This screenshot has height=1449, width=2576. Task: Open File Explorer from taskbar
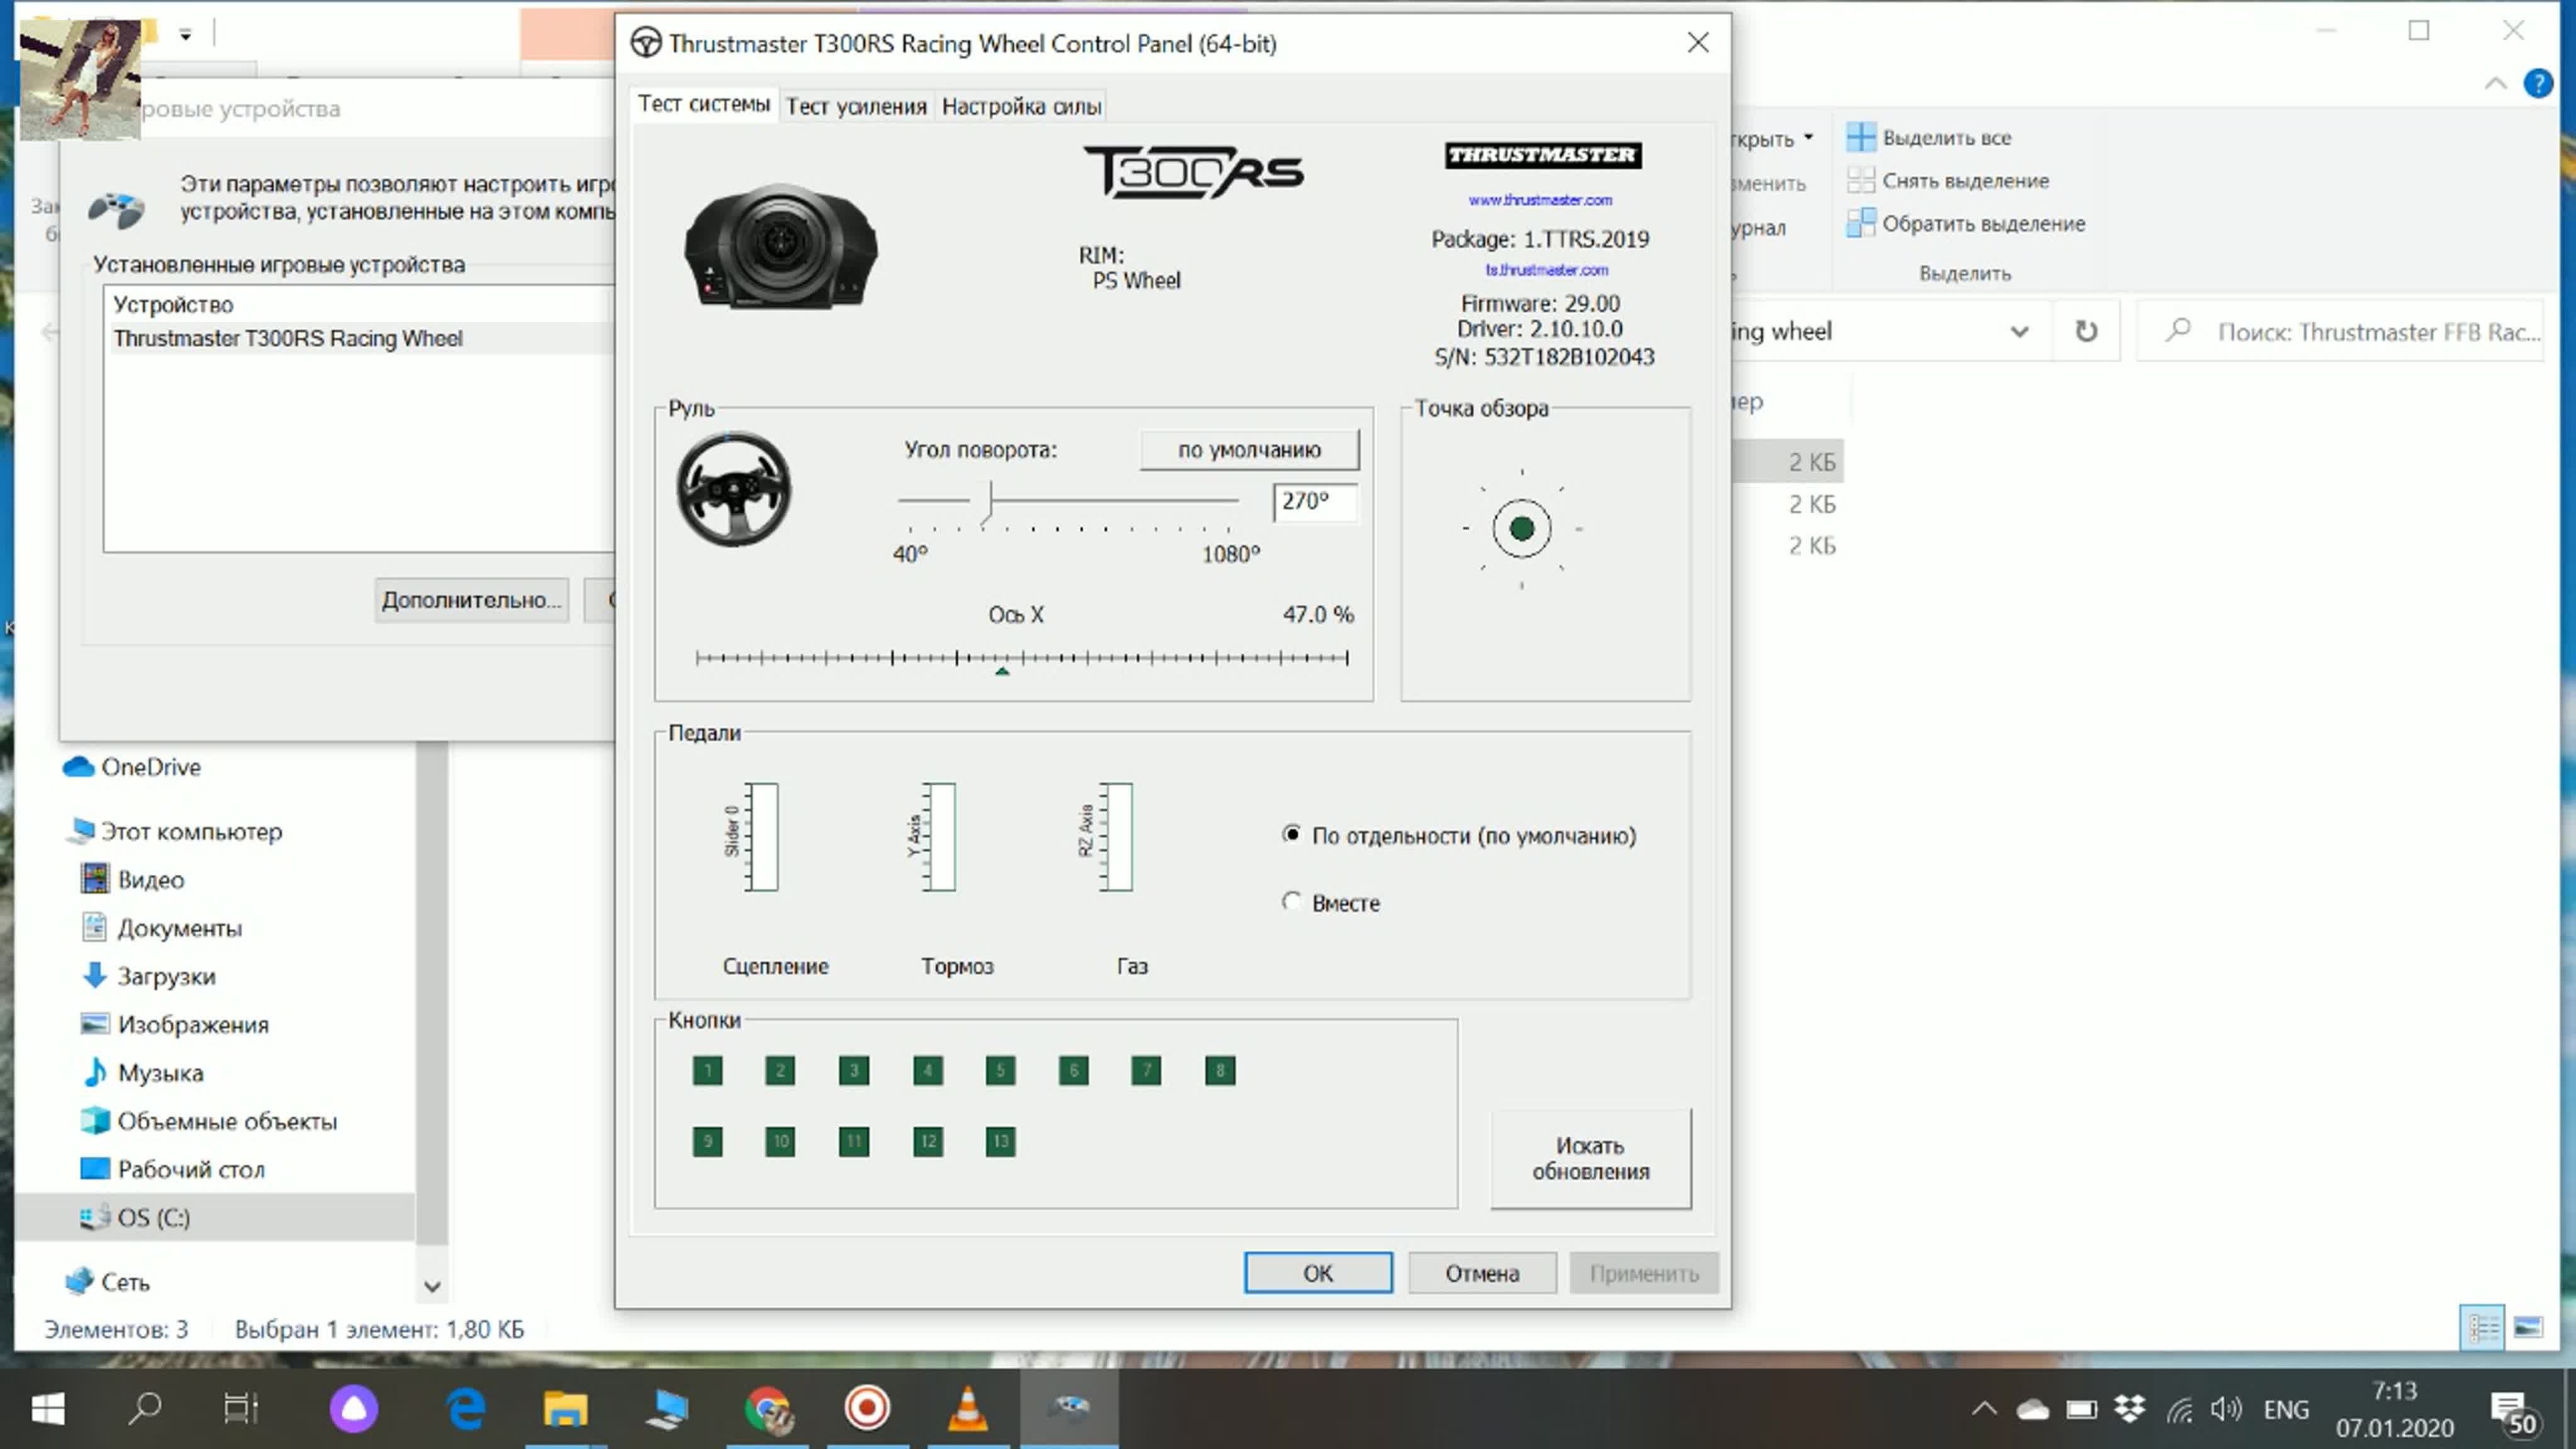(565, 1409)
